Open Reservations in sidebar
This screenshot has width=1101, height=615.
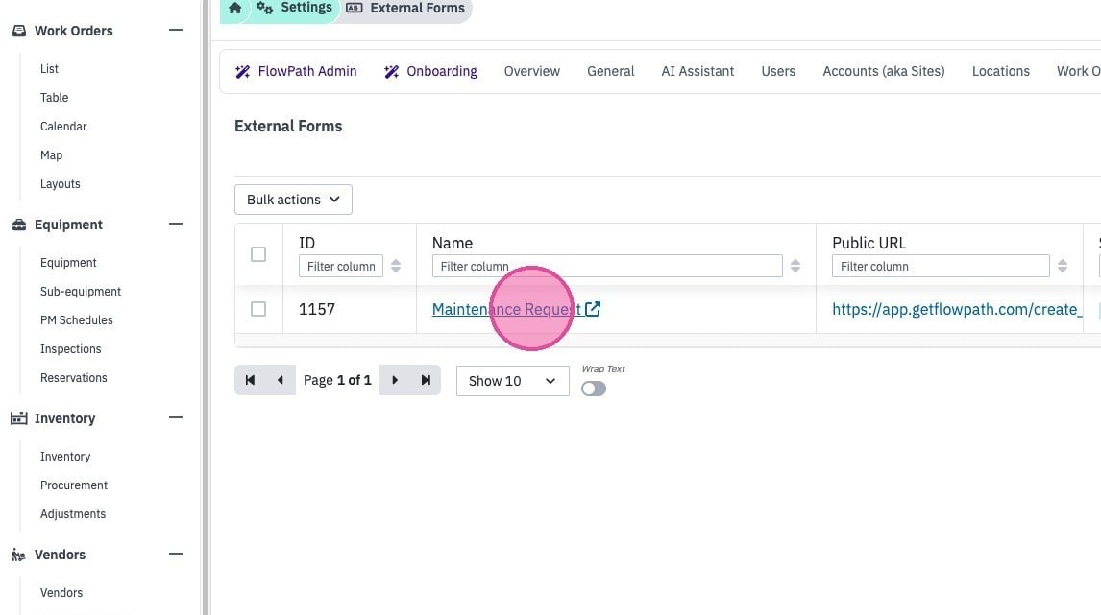tap(74, 377)
